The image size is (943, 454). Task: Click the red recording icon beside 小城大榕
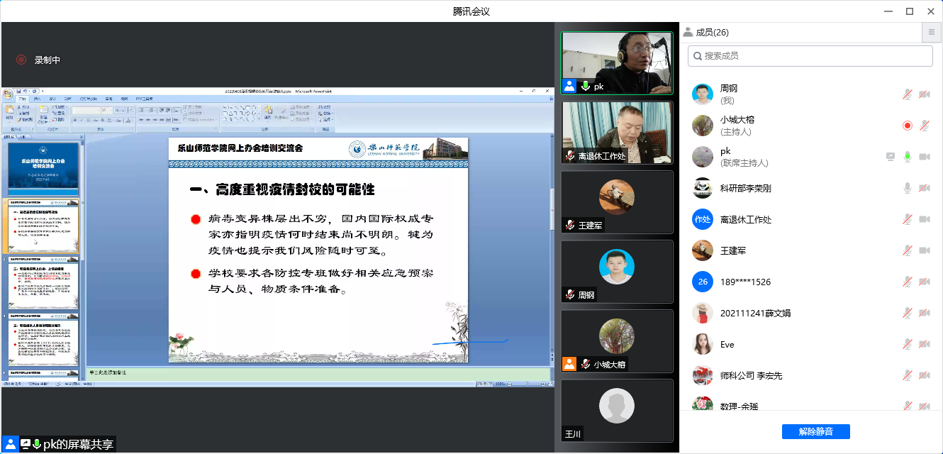(907, 126)
